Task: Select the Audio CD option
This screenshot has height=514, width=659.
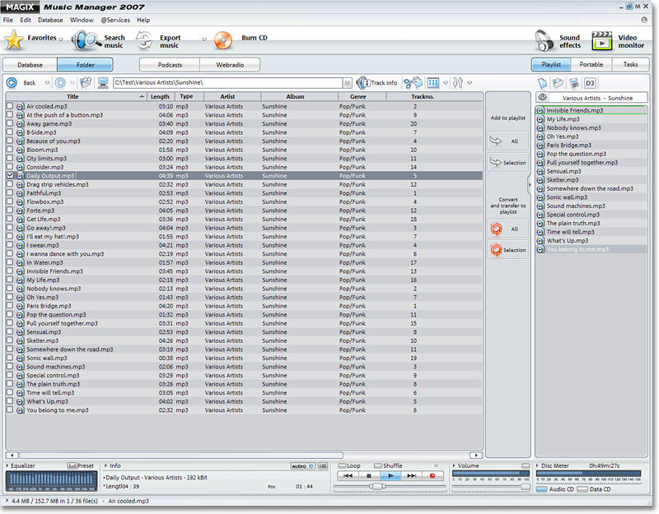Action: tap(542, 489)
